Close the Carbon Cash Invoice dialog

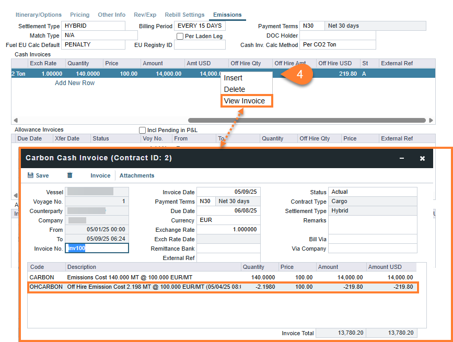tap(422, 158)
